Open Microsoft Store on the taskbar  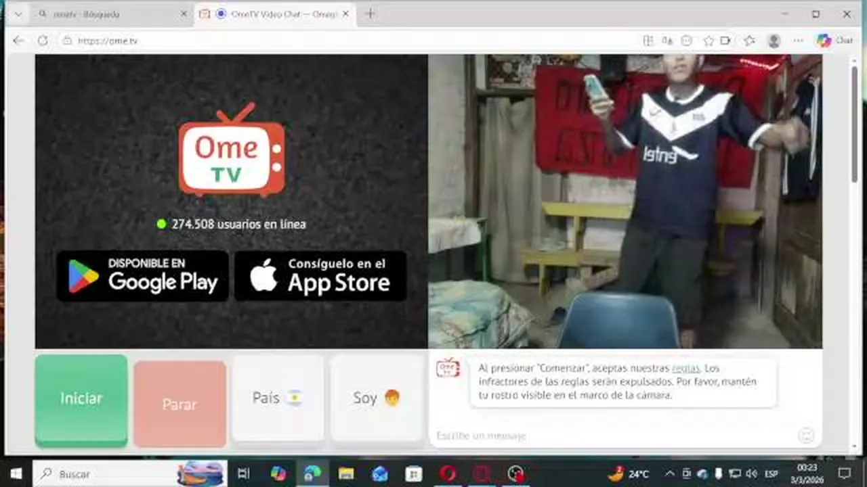414,473
